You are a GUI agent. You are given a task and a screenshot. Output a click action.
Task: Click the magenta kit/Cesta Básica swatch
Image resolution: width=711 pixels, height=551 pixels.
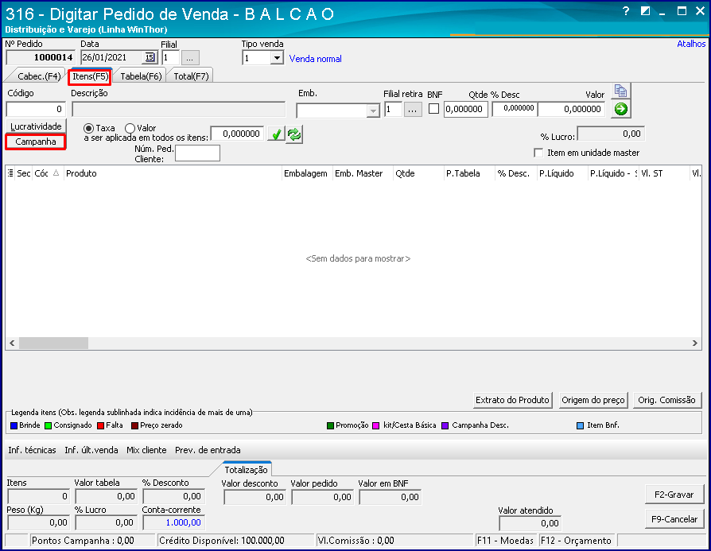pos(376,426)
